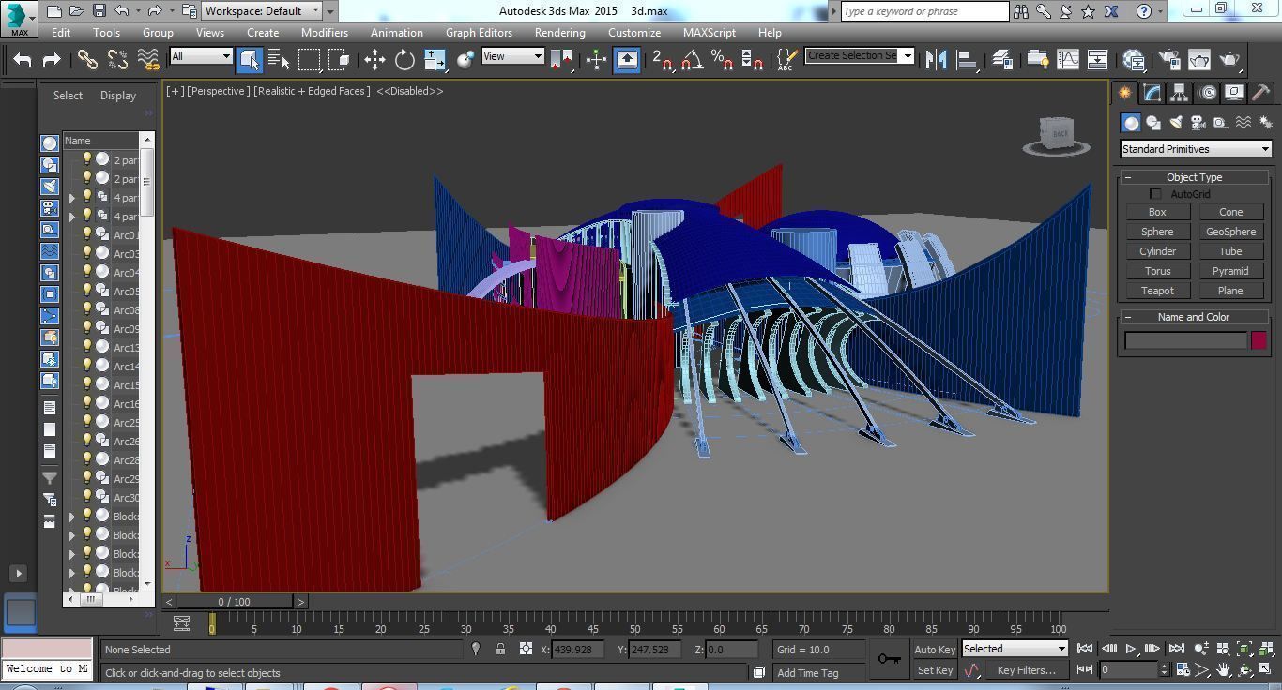Expand the 4 par tree item
Viewport: 1282px width, 690px height.
click(72, 198)
